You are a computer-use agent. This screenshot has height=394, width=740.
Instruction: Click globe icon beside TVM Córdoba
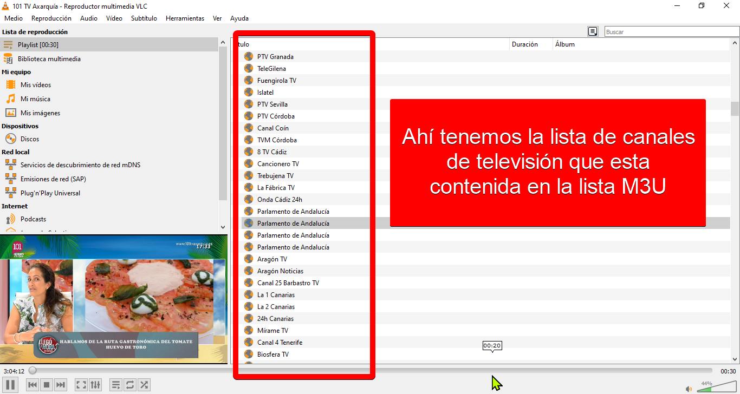click(249, 140)
